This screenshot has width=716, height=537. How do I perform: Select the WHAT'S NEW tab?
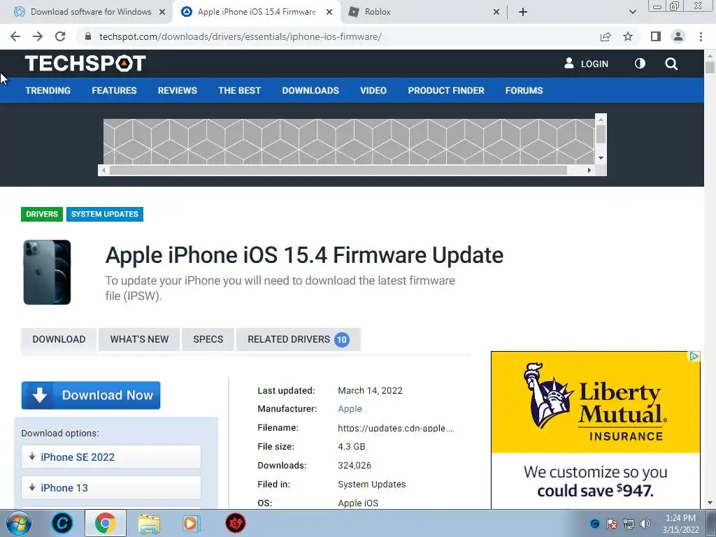[x=139, y=339]
